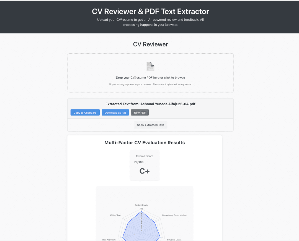Click the data point on the Competency Demonstration axis
This screenshot has height=241, width=299.
click(x=154, y=222)
